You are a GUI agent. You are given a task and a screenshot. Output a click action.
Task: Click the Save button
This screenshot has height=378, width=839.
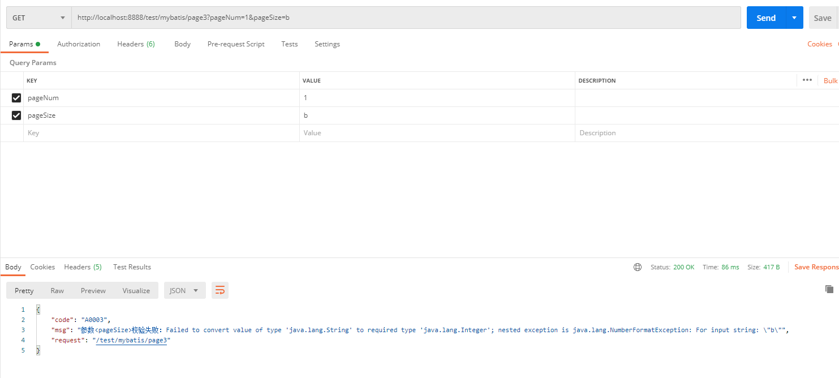click(x=823, y=18)
